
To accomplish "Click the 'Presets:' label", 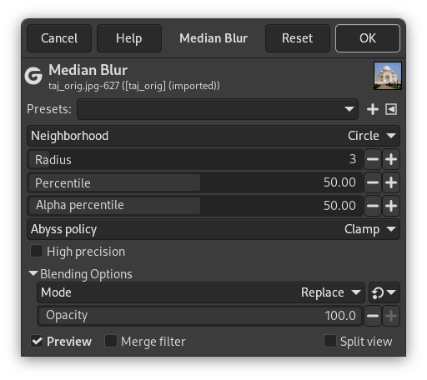I will click(49, 109).
